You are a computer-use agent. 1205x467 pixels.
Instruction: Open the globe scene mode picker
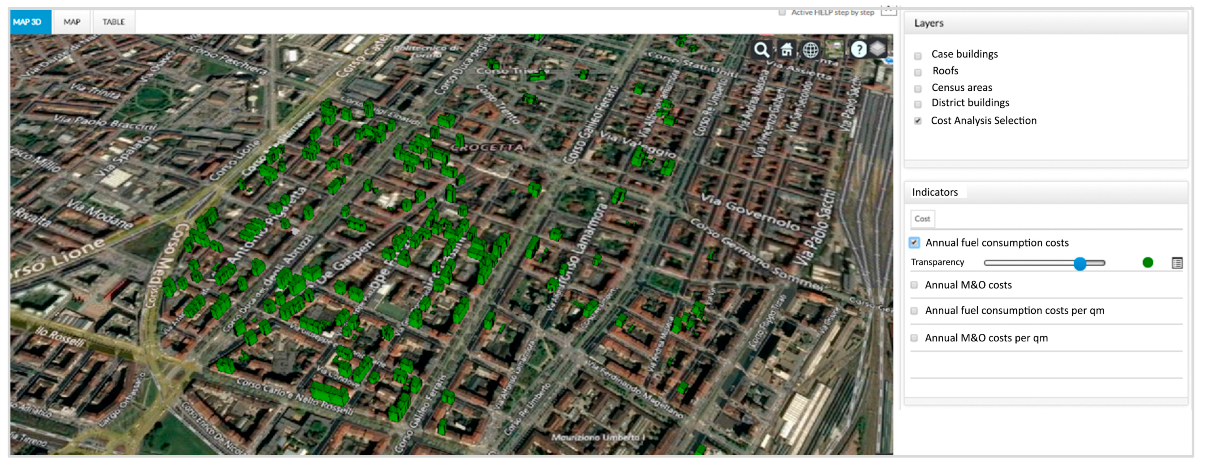(811, 49)
